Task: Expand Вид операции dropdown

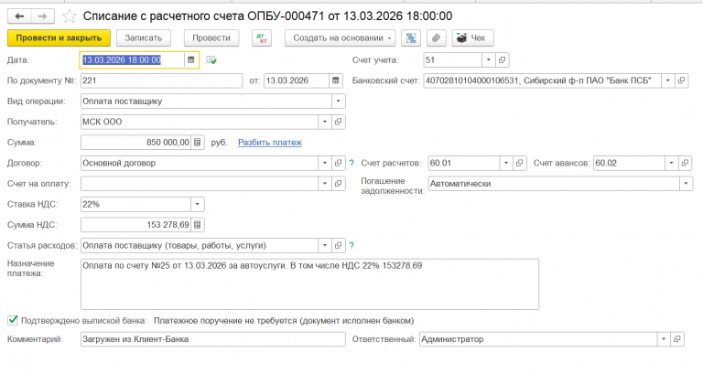Action: click(x=339, y=102)
